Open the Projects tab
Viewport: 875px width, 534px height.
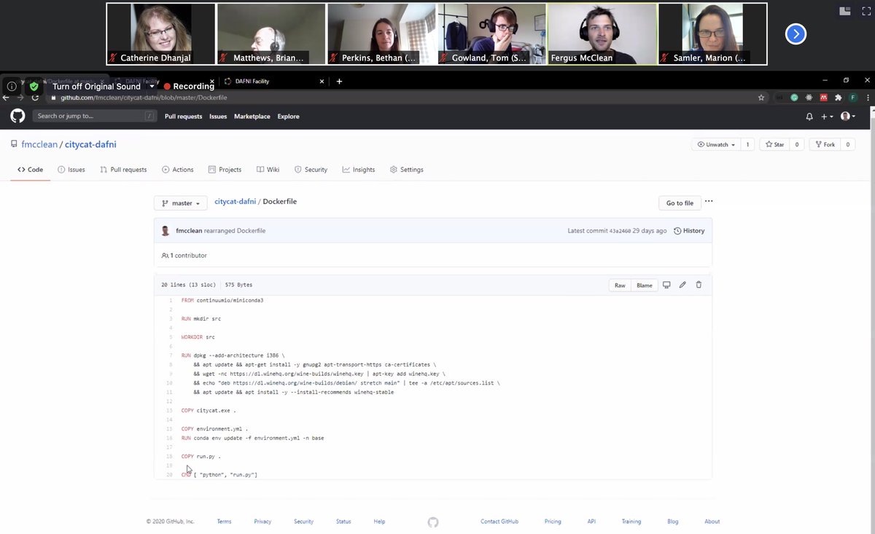(x=225, y=170)
